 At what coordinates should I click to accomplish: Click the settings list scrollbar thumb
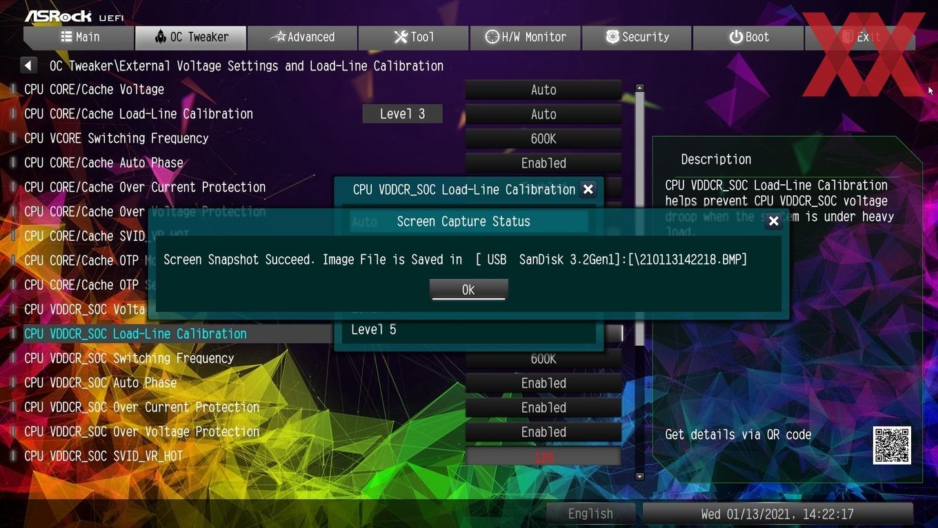639,219
